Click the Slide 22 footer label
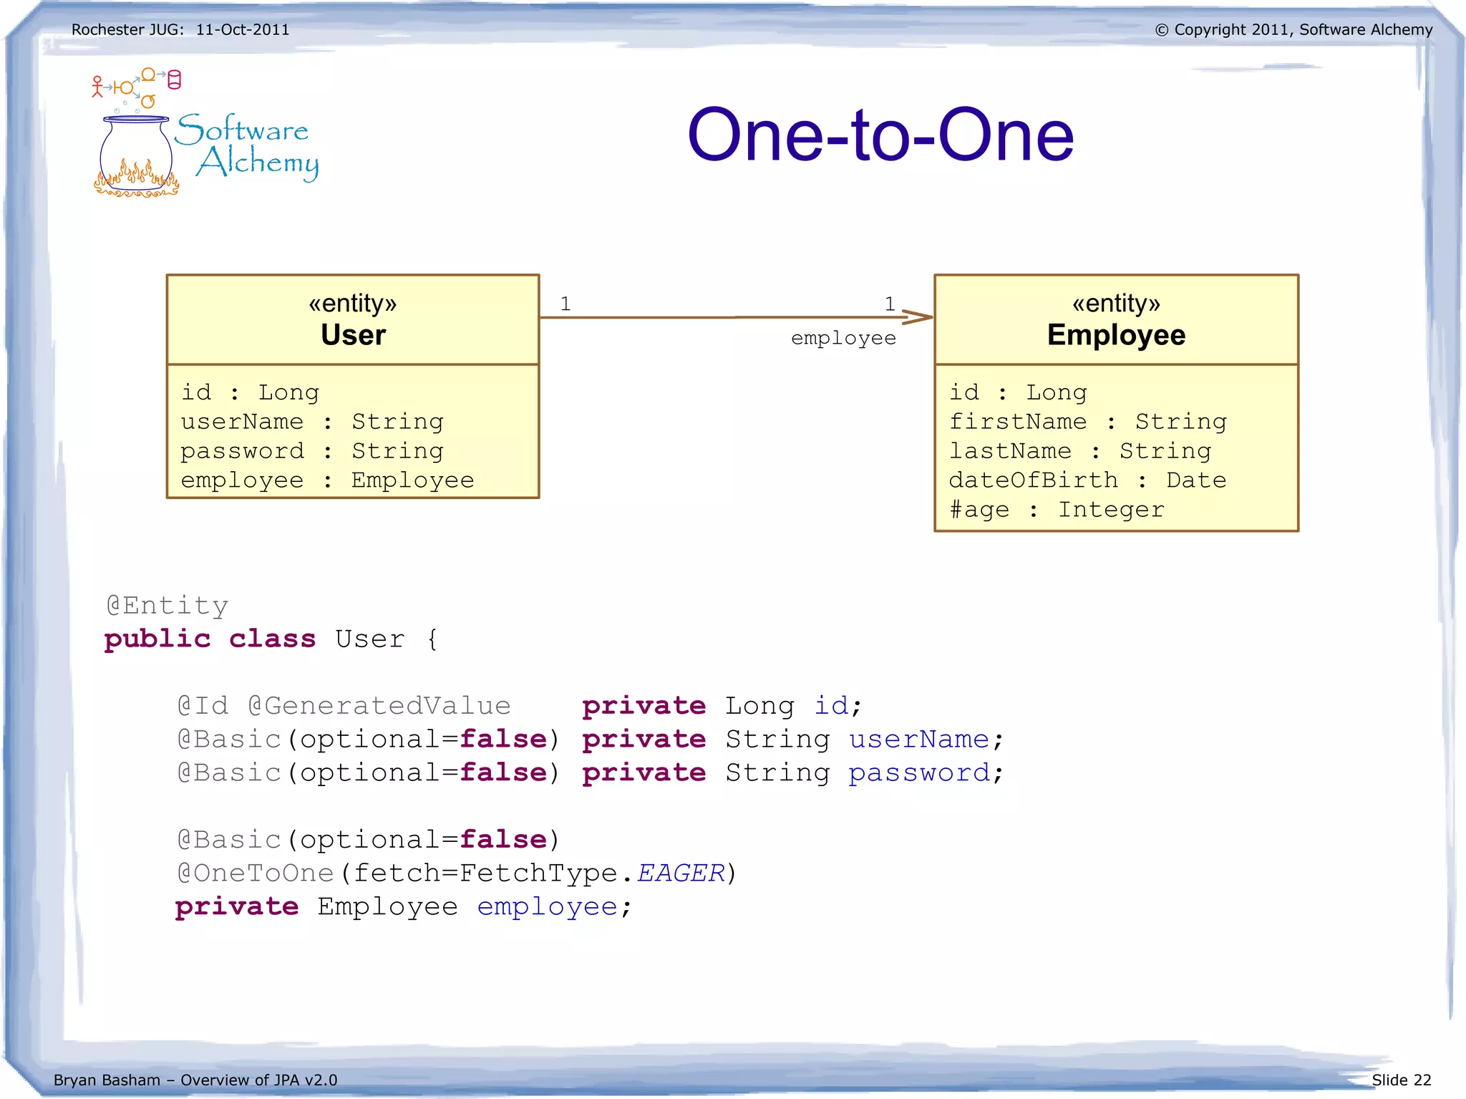Image resolution: width=1466 pixels, height=1099 pixels. point(1401,1080)
